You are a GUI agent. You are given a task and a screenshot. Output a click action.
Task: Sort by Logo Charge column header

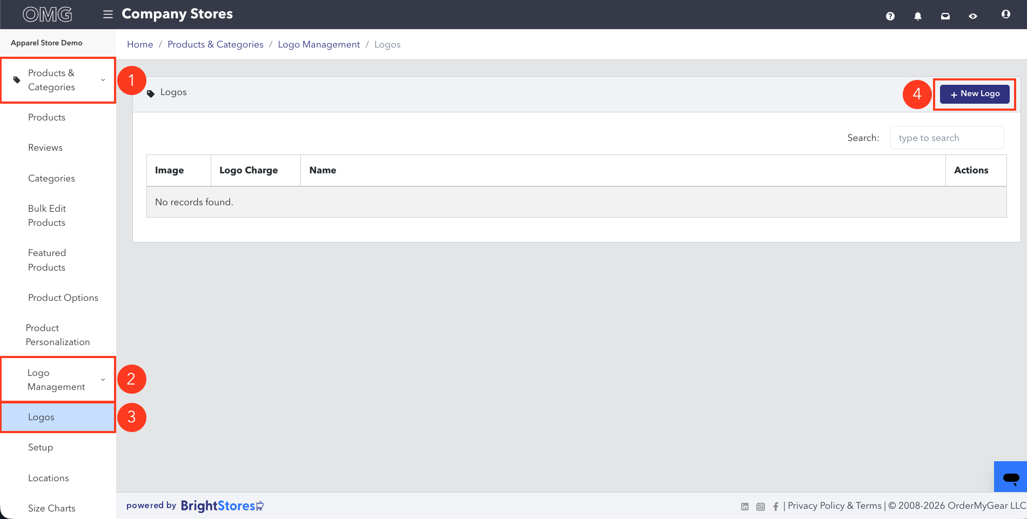tap(256, 170)
